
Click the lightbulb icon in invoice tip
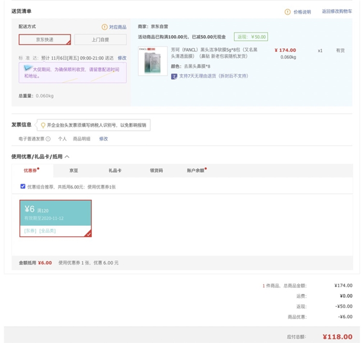pos(42,126)
